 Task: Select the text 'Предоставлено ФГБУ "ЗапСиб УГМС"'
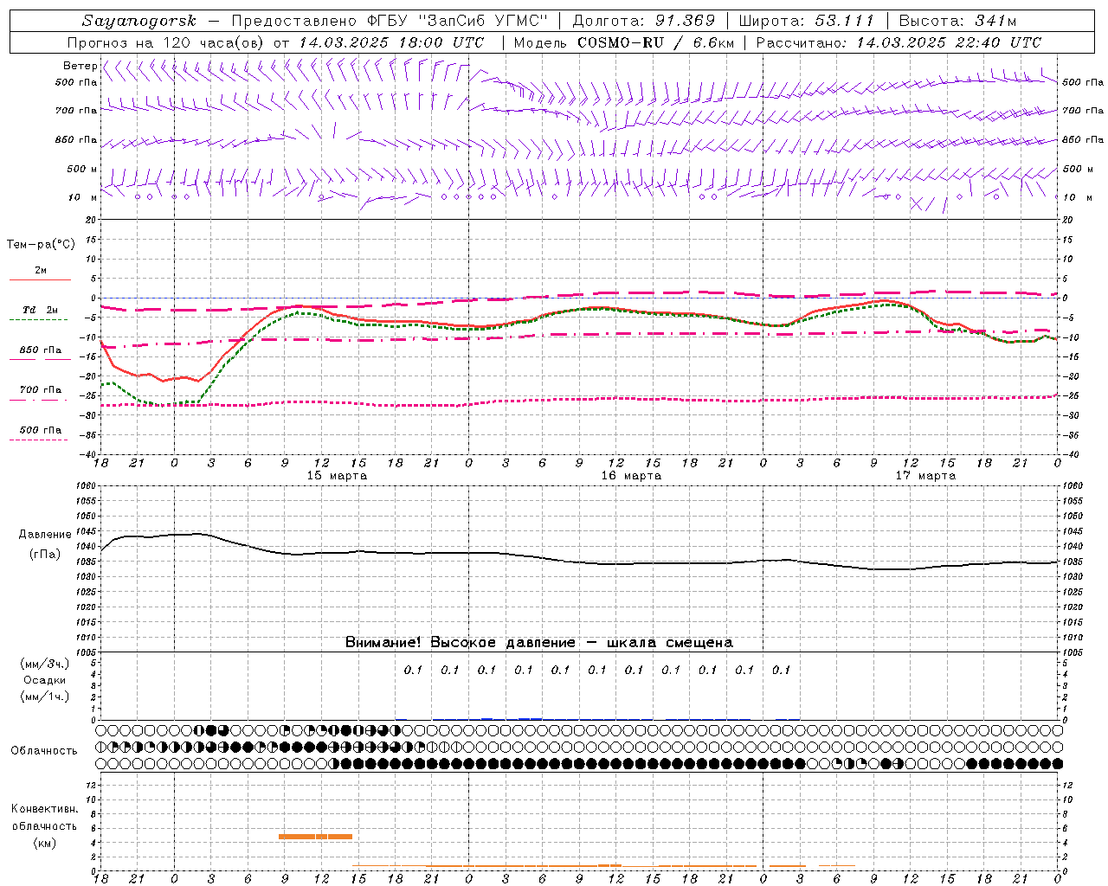click(x=390, y=21)
